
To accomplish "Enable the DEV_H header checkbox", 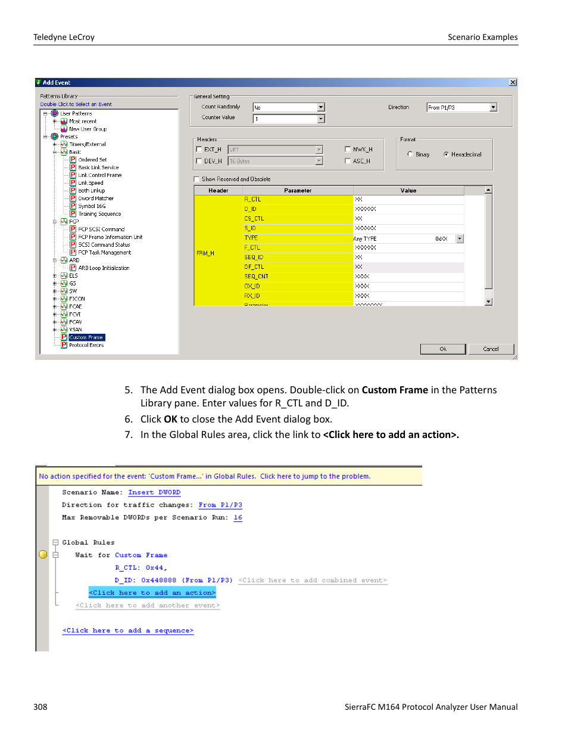I will pos(199,161).
